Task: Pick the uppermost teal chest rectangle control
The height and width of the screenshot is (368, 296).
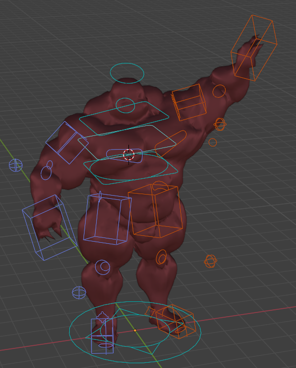Action: [x=124, y=118]
